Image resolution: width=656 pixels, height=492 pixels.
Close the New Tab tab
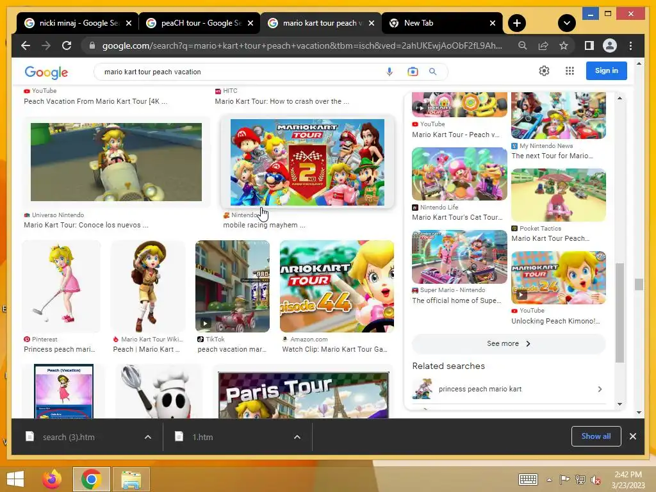coord(493,23)
